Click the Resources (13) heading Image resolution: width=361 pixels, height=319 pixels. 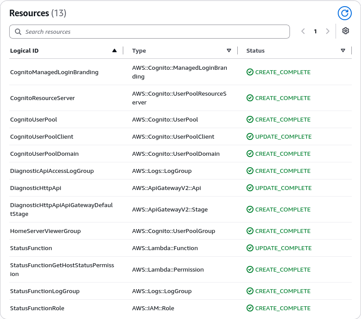(38, 13)
